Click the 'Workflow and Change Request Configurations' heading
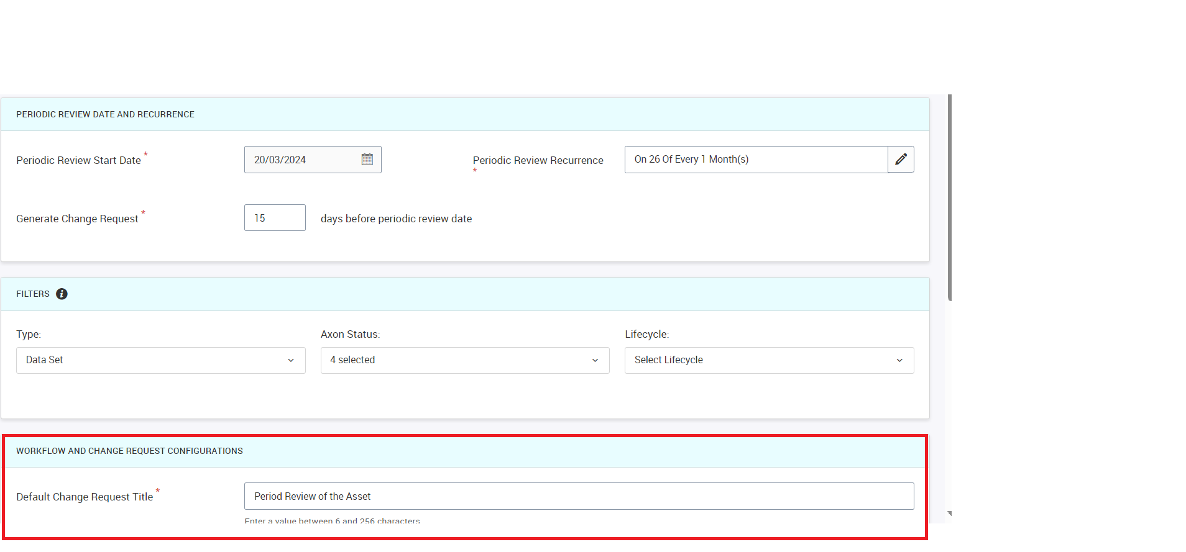The height and width of the screenshot is (552, 1186). [x=129, y=451]
